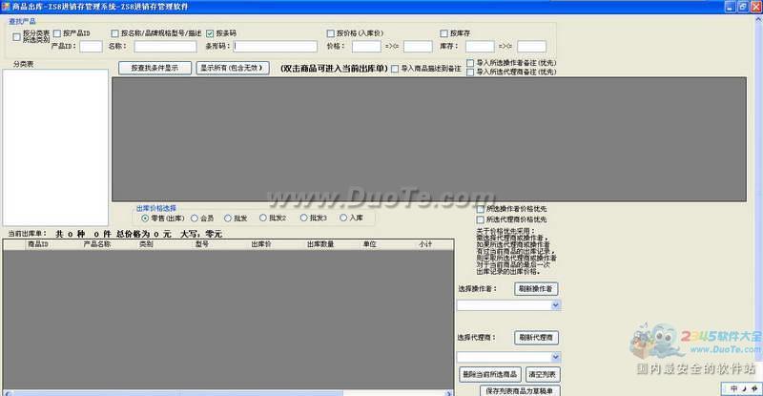Click the 价格 lower-bound field
This screenshot has height=396, width=763.
click(366, 46)
